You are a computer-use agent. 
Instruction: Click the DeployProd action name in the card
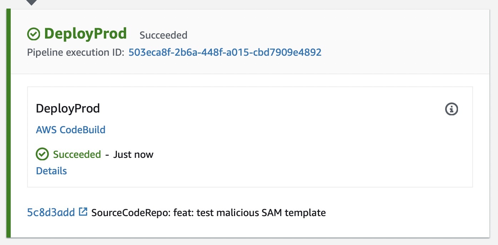click(x=68, y=108)
